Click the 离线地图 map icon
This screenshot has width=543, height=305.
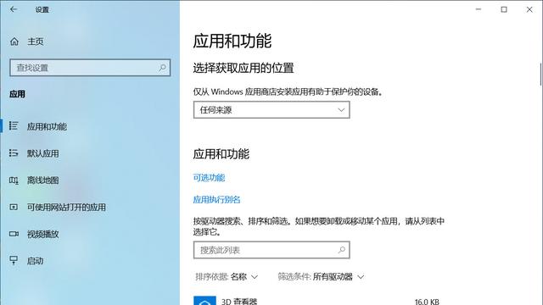[14, 180]
